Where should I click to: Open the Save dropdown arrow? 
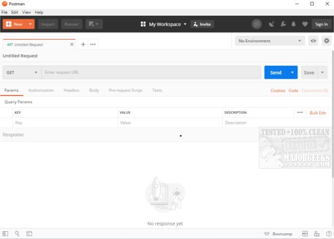tap(323, 73)
